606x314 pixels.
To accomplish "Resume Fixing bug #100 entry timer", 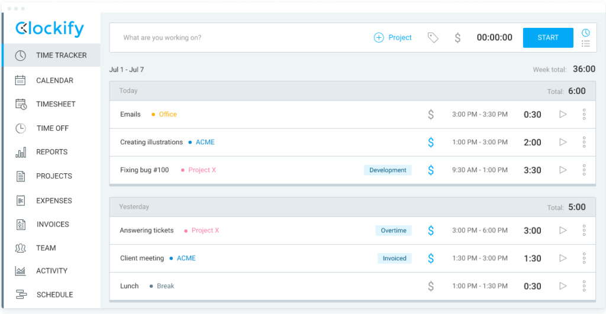I will (563, 170).
